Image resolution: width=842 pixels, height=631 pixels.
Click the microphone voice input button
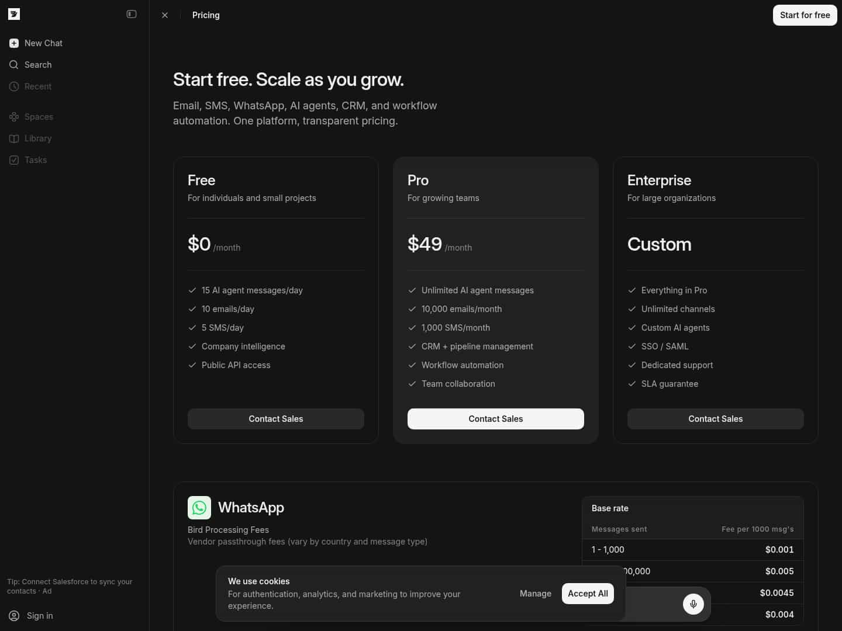tap(693, 604)
